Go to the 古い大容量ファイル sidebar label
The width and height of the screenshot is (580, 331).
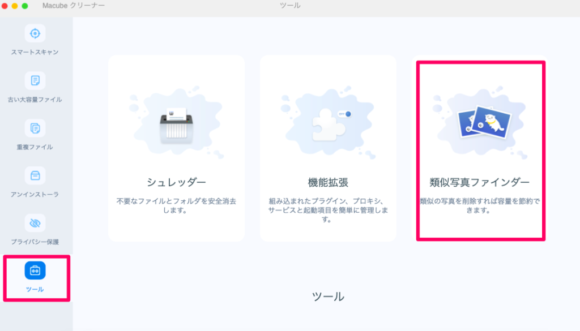(x=35, y=100)
